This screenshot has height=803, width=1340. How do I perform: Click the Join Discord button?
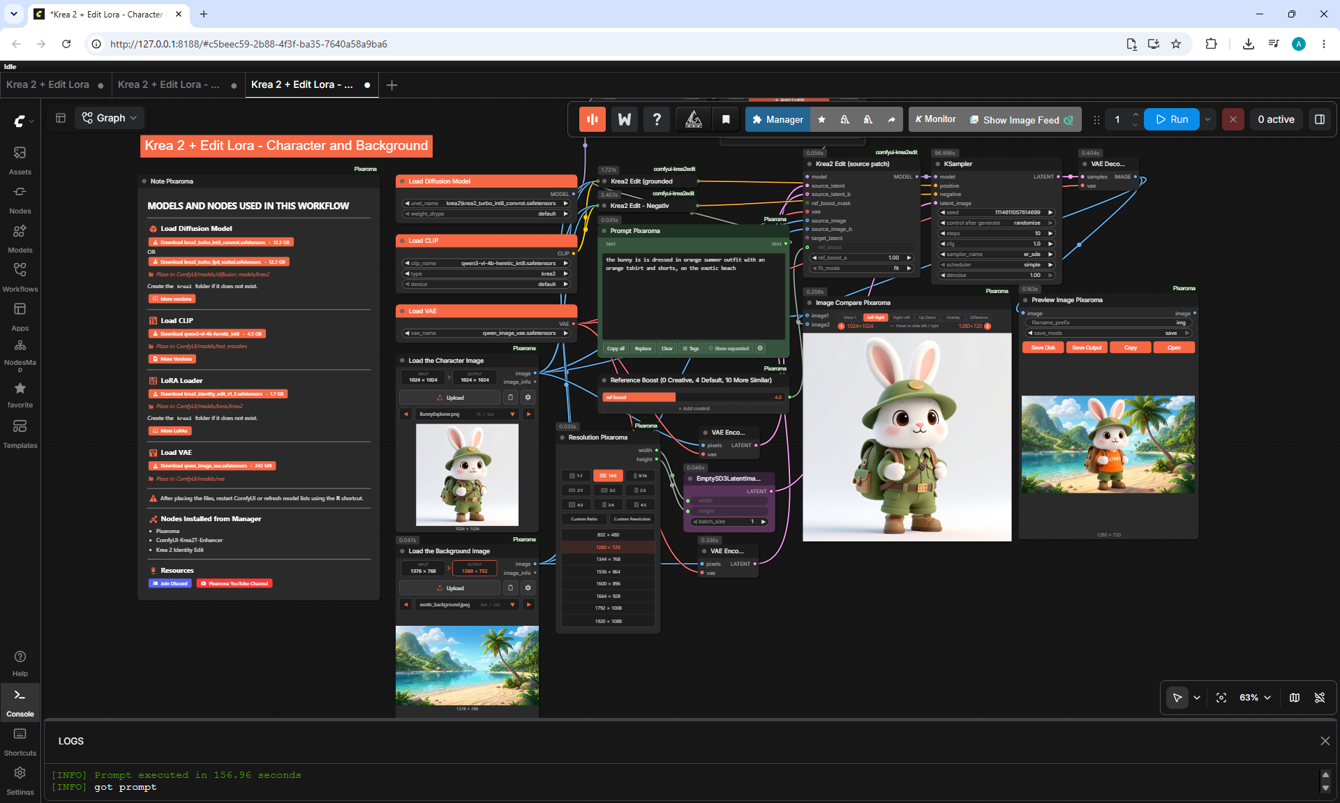[x=170, y=584]
